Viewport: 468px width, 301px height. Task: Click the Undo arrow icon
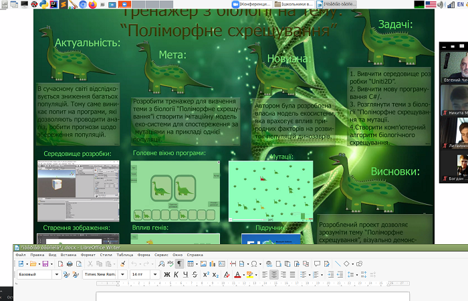(x=134, y=264)
